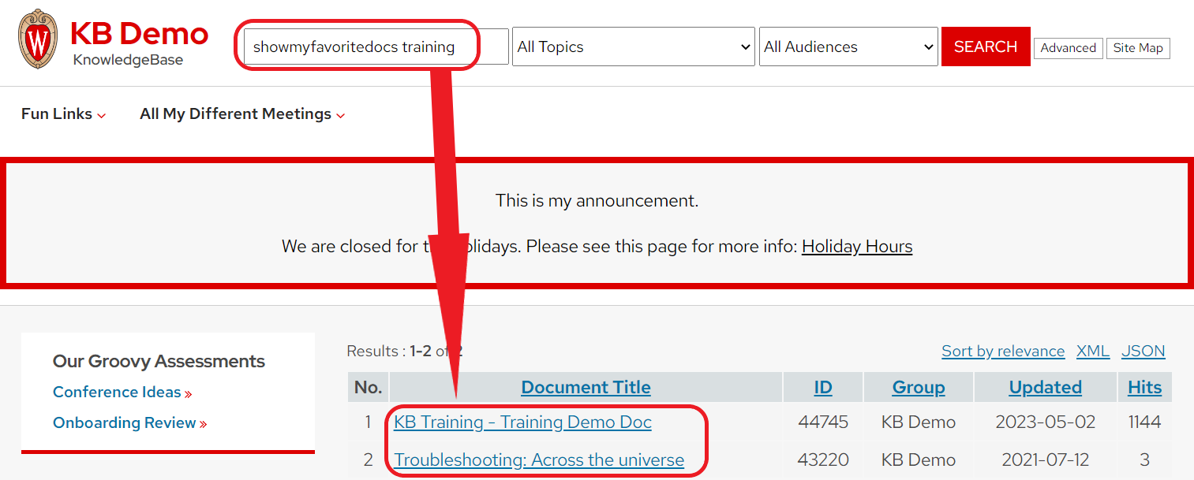Click the ID cell 43220
The width and height of the screenshot is (1194, 480).
(x=823, y=460)
